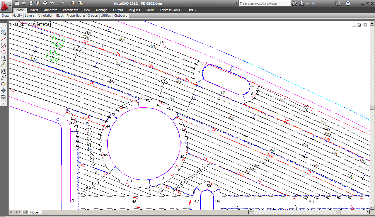Undo the last action with the Undo icon
Viewport: 375px width, 217px height.
click(x=52, y=3)
